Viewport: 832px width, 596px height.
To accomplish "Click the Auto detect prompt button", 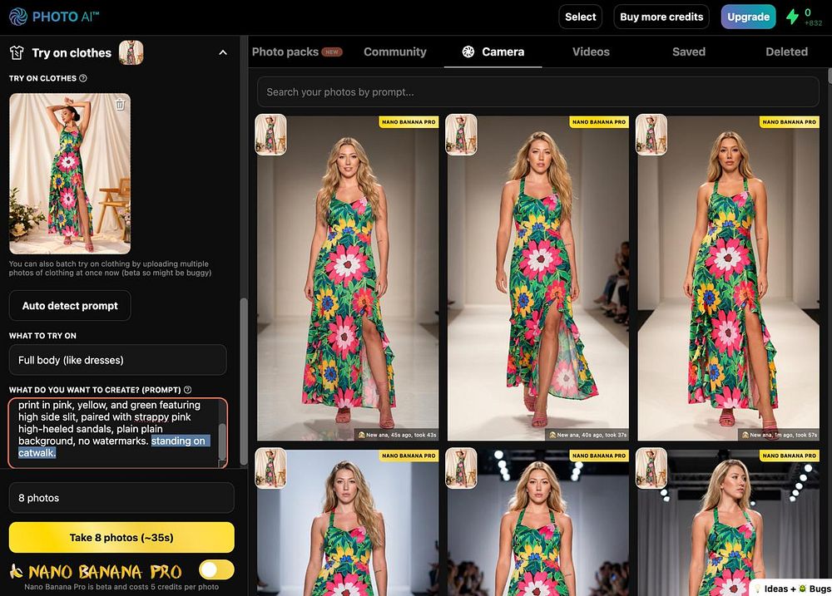I will [70, 305].
